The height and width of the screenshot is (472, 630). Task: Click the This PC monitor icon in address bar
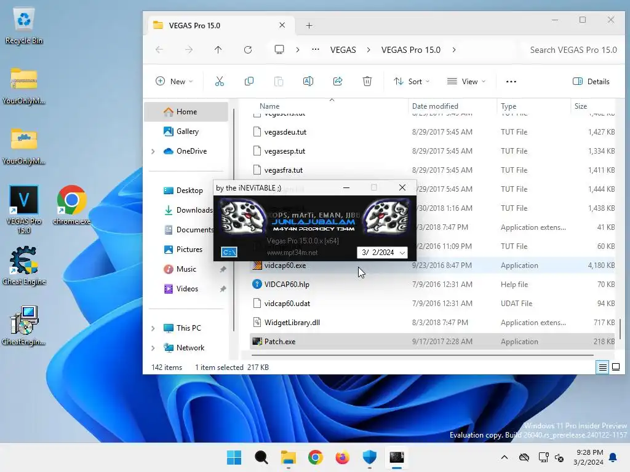[279, 49]
